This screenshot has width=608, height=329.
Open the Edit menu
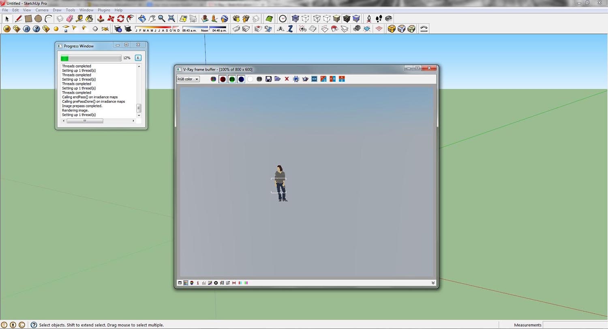[15, 10]
